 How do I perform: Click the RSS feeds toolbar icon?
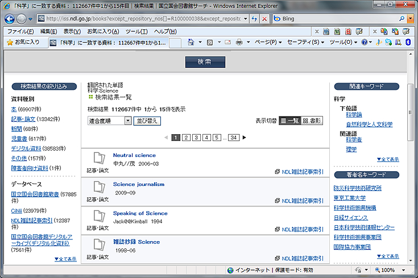(x=210, y=42)
